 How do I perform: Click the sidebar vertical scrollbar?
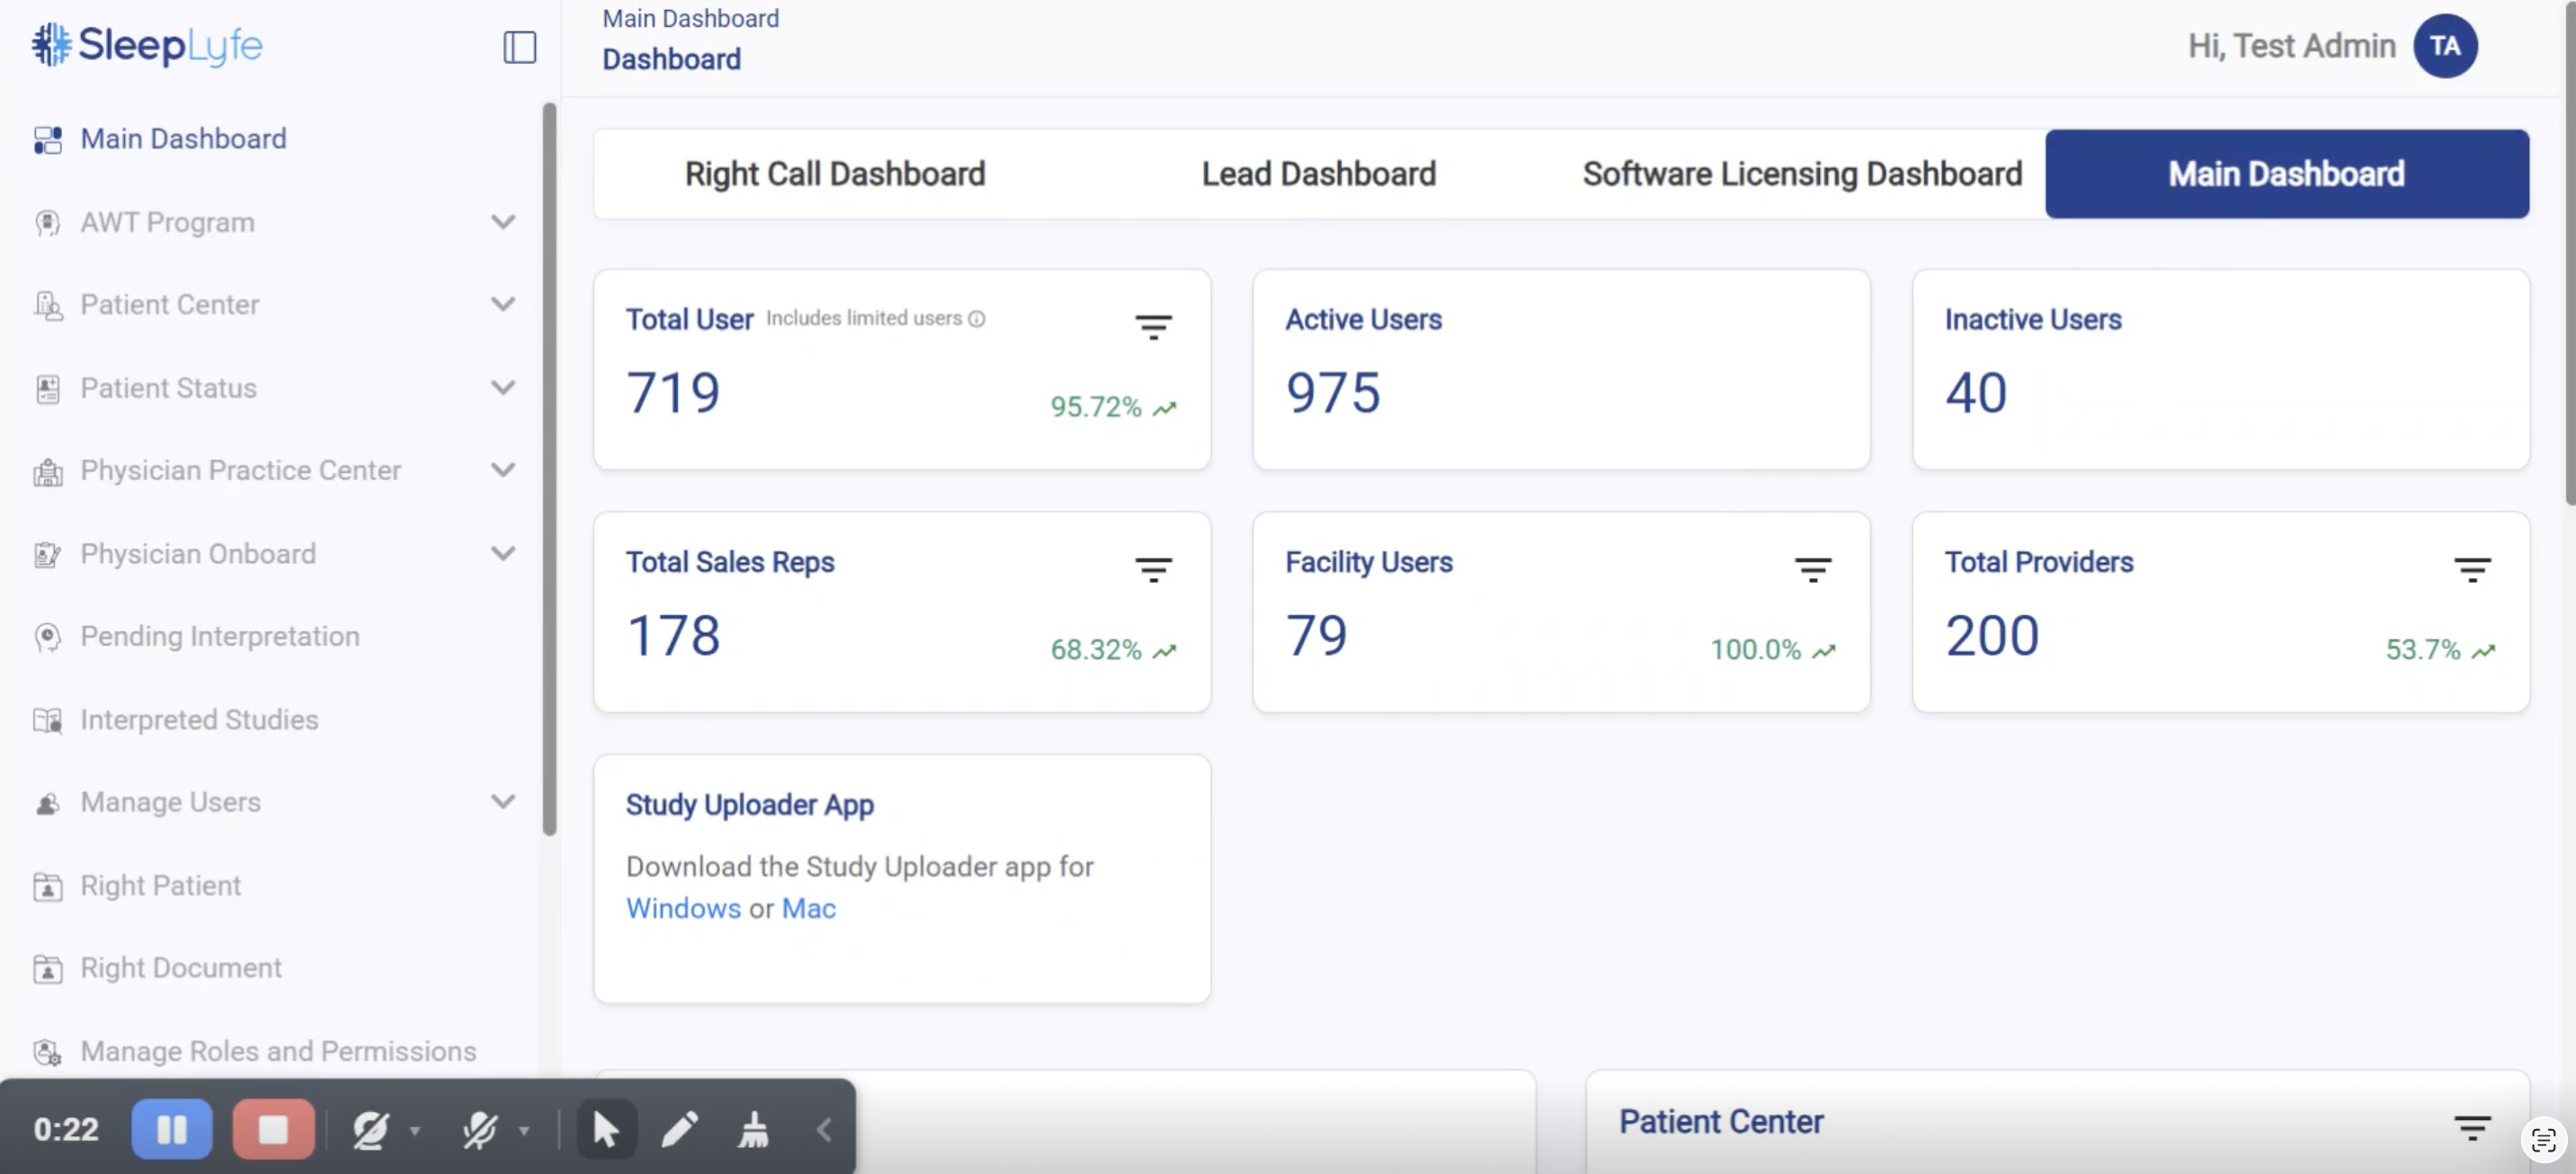pos(549,470)
